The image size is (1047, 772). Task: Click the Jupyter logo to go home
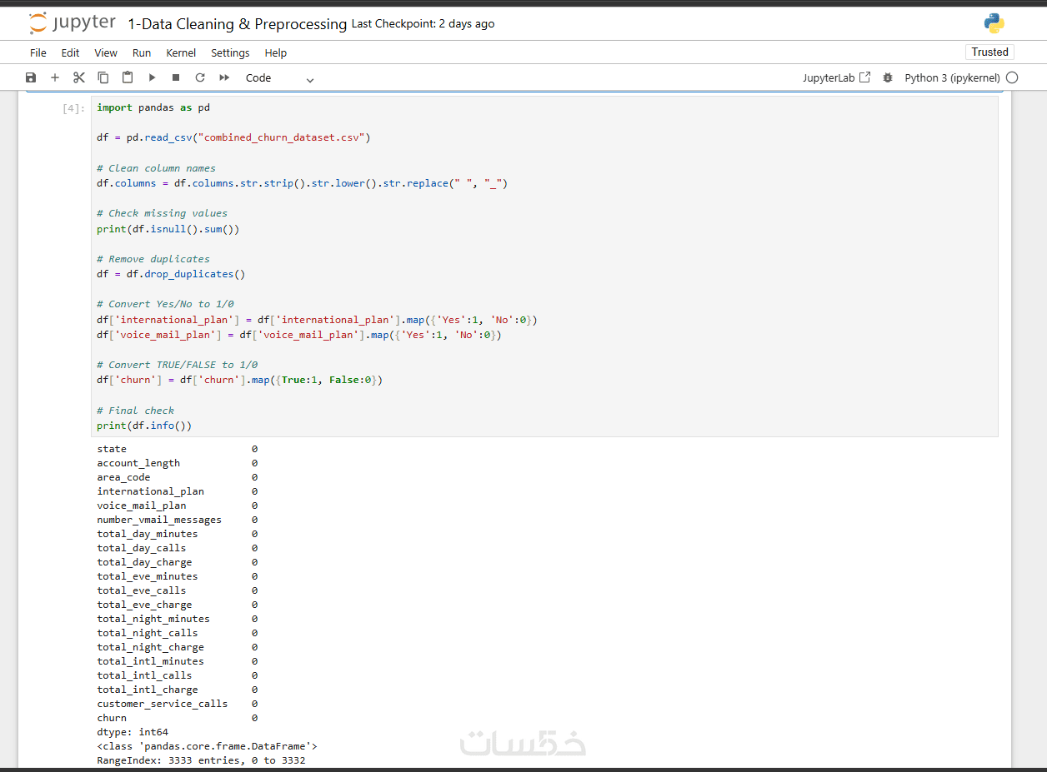(x=72, y=23)
